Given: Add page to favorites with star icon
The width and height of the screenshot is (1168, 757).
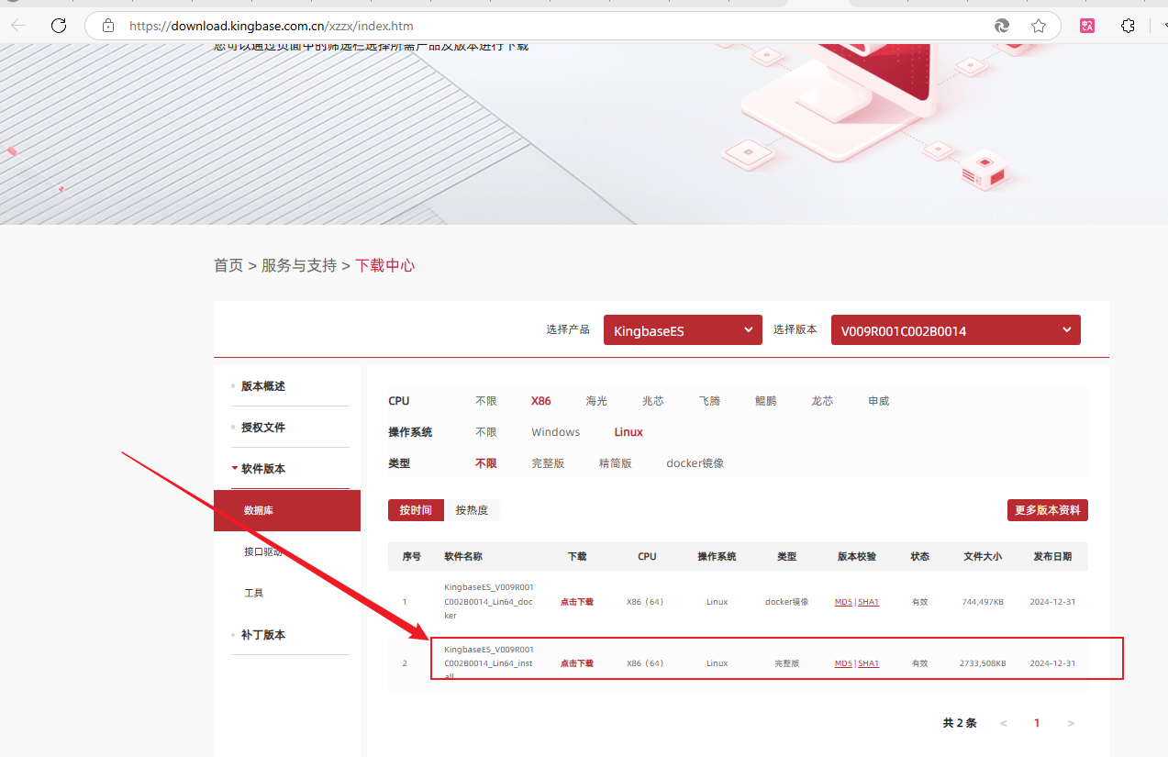Looking at the screenshot, I should (1039, 26).
